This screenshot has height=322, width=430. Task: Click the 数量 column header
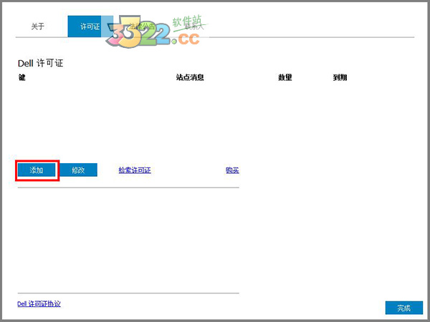click(285, 77)
